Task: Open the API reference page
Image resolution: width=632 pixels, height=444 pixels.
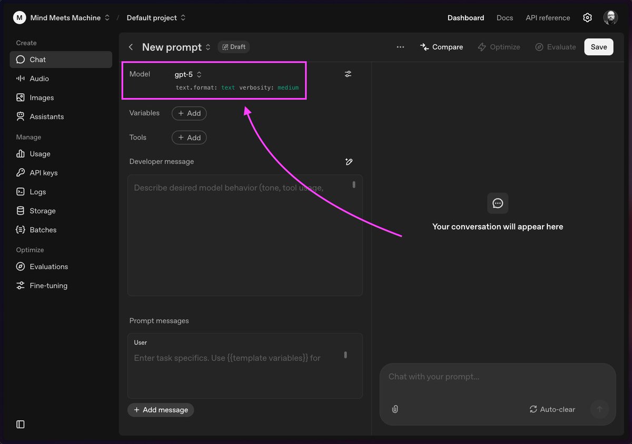Action: point(547,17)
